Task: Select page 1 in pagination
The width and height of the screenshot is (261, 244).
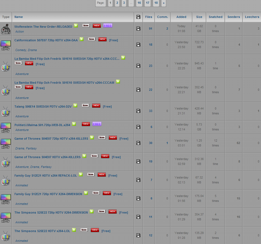Action: [x=110, y=3]
